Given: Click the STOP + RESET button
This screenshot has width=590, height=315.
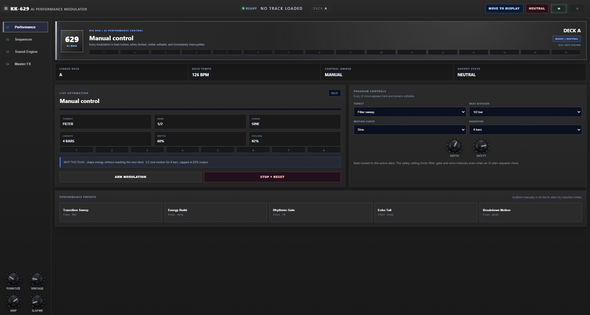Looking at the screenshot, I should [x=272, y=177].
